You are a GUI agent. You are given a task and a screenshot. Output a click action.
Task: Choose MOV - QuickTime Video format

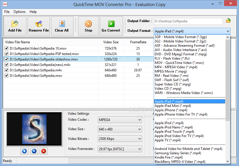click(190, 63)
